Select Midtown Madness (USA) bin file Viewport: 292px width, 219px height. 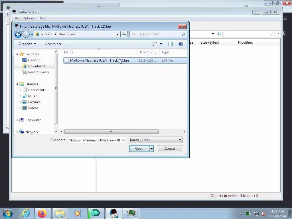pos(125,60)
